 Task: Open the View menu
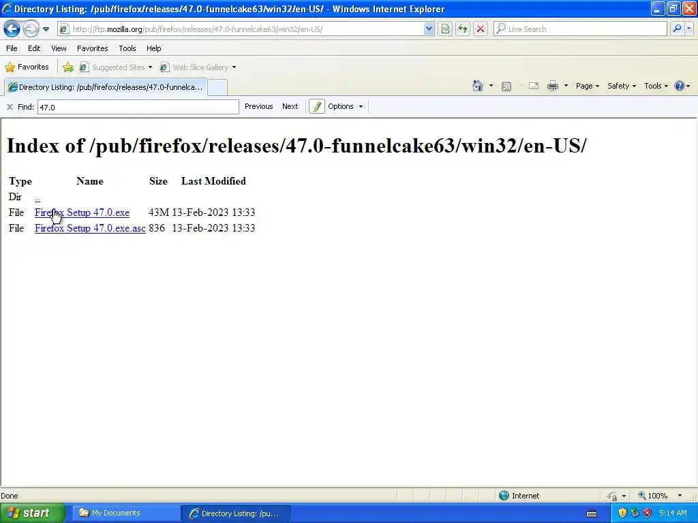[x=59, y=48]
